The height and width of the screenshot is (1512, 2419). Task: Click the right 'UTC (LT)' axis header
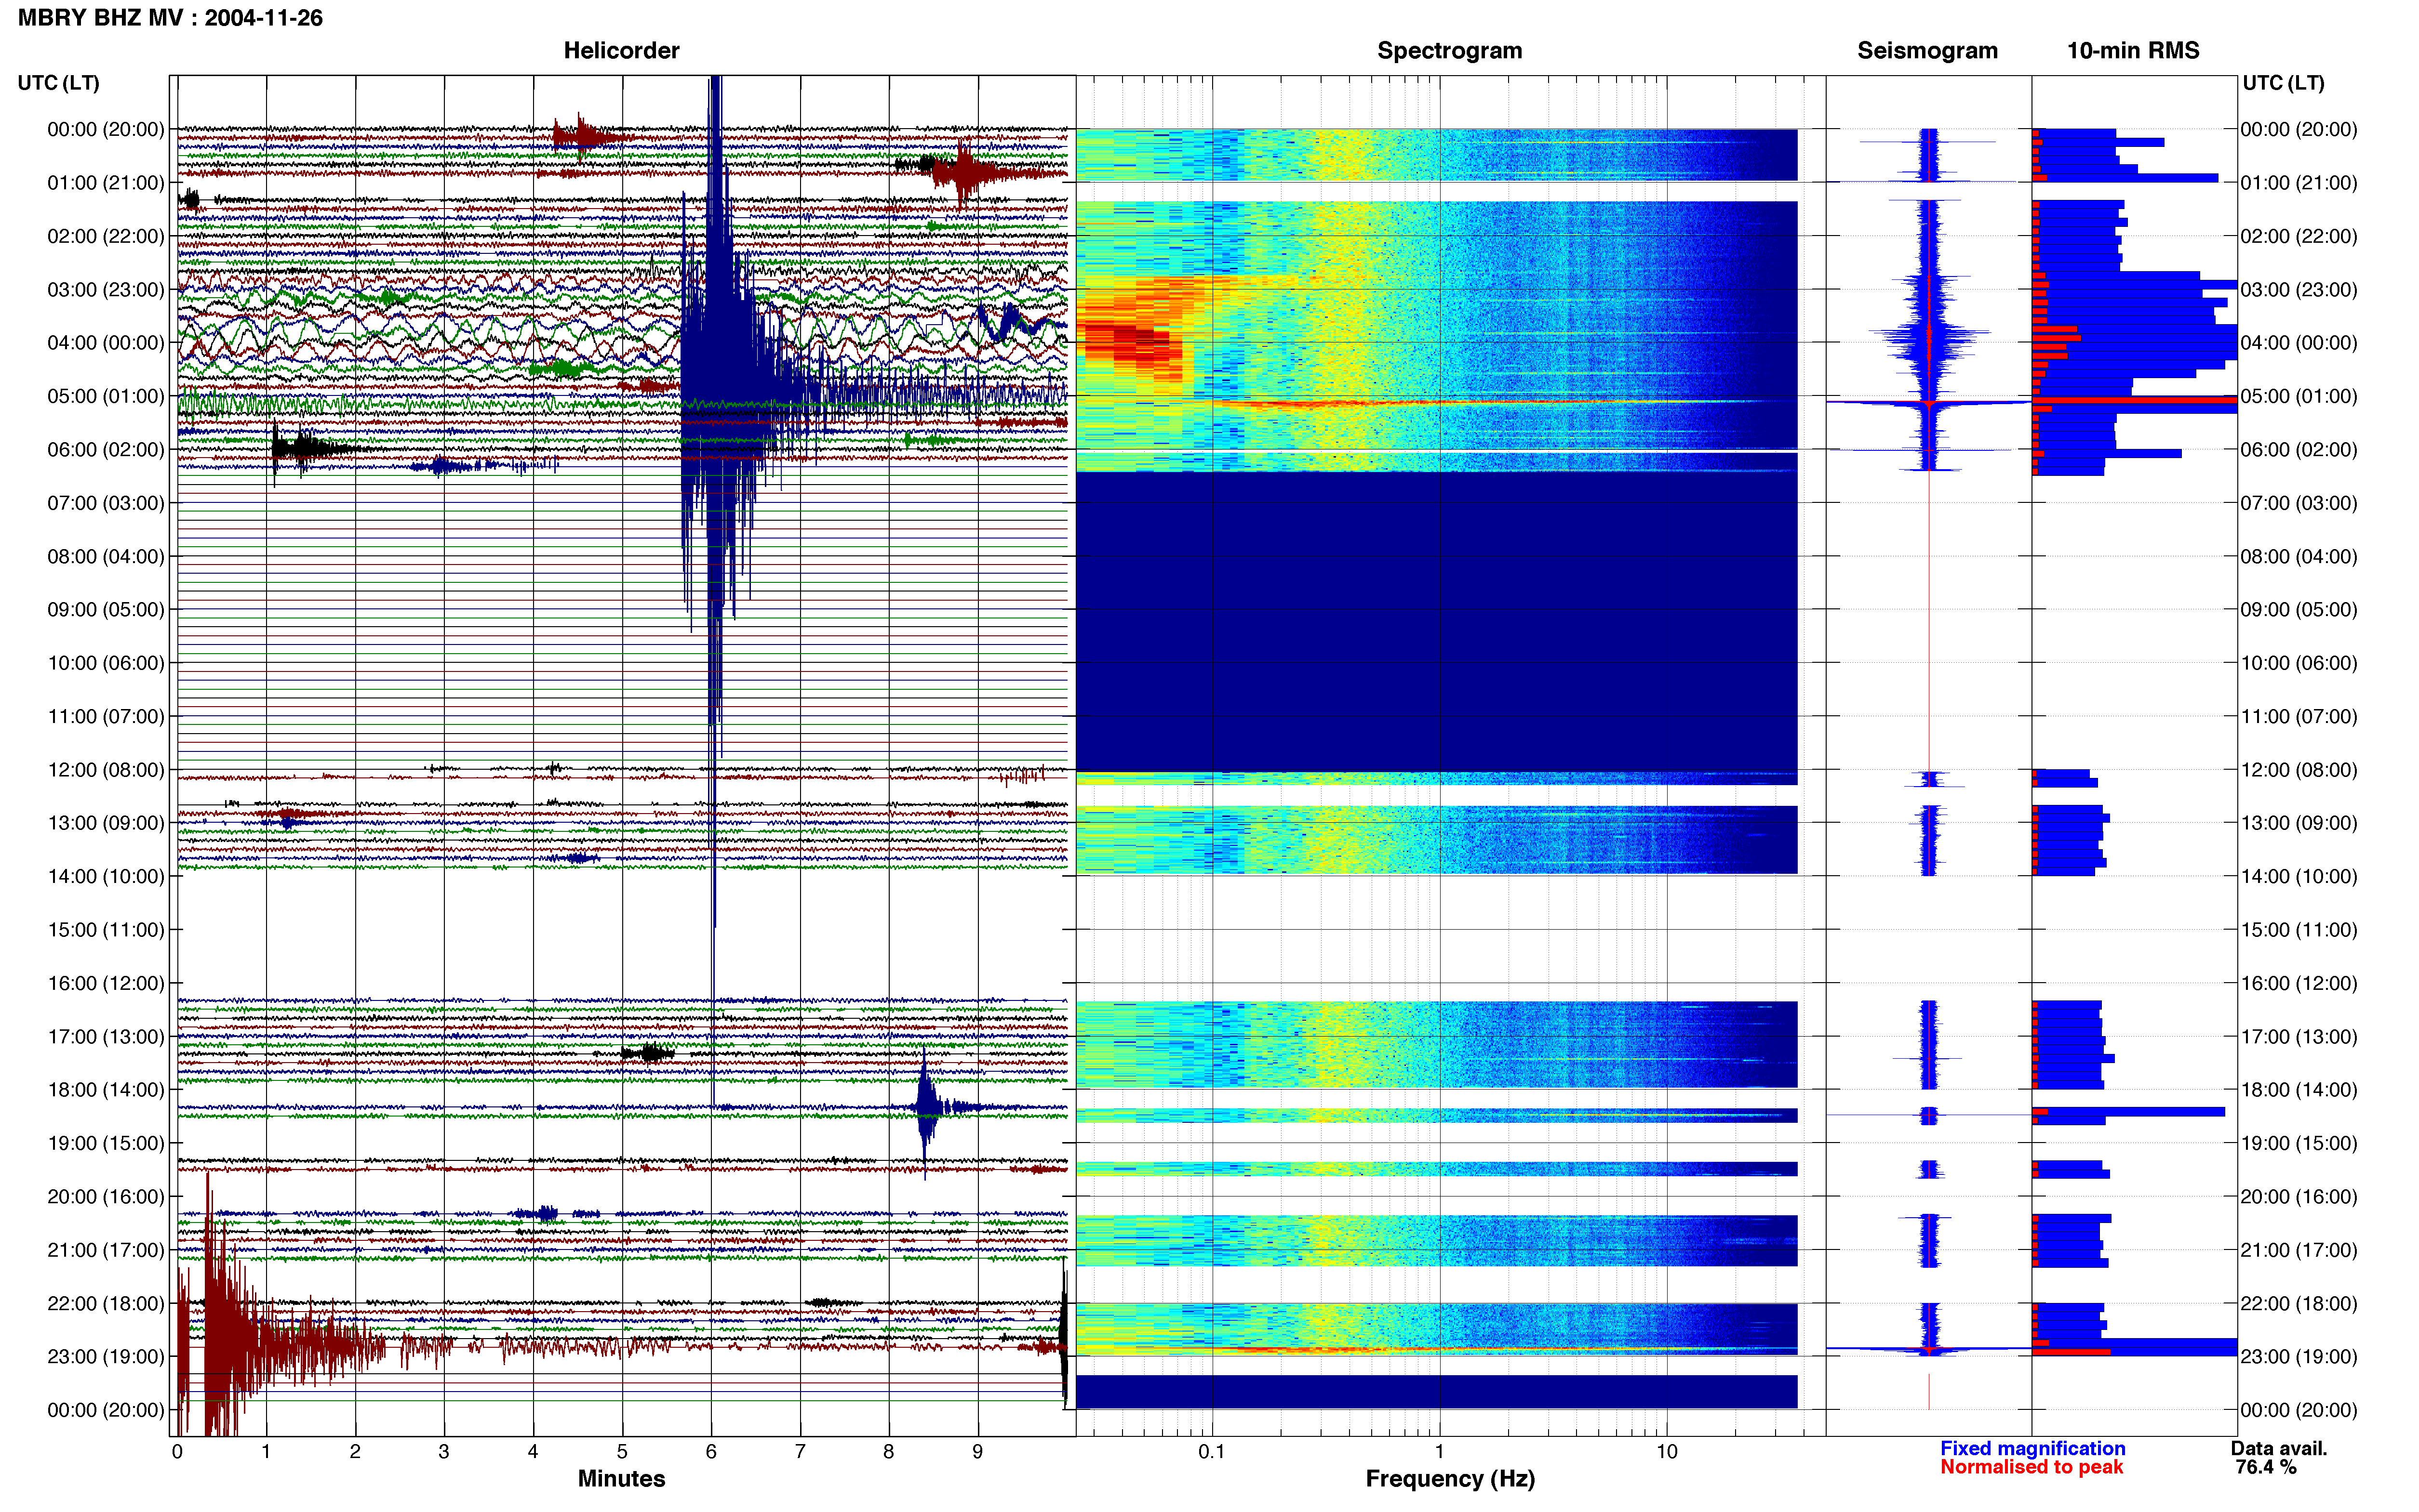click(2283, 83)
